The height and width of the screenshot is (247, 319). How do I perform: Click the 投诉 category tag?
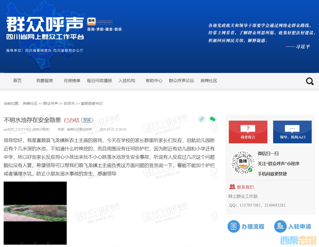[87, 120]
